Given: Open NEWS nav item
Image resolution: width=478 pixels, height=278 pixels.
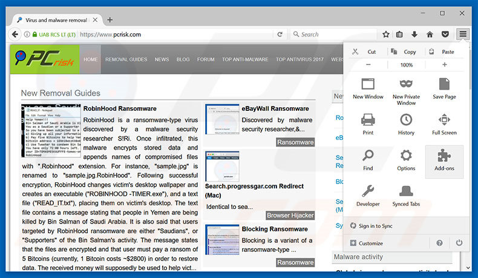Looking at the screenshot, I should (x=162, y=59).
